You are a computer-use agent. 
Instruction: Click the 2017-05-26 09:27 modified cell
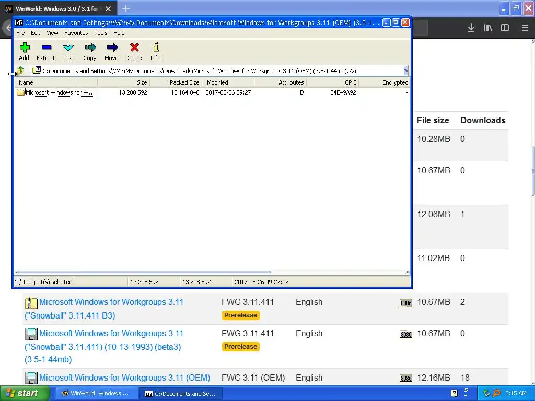coord(228,92)
